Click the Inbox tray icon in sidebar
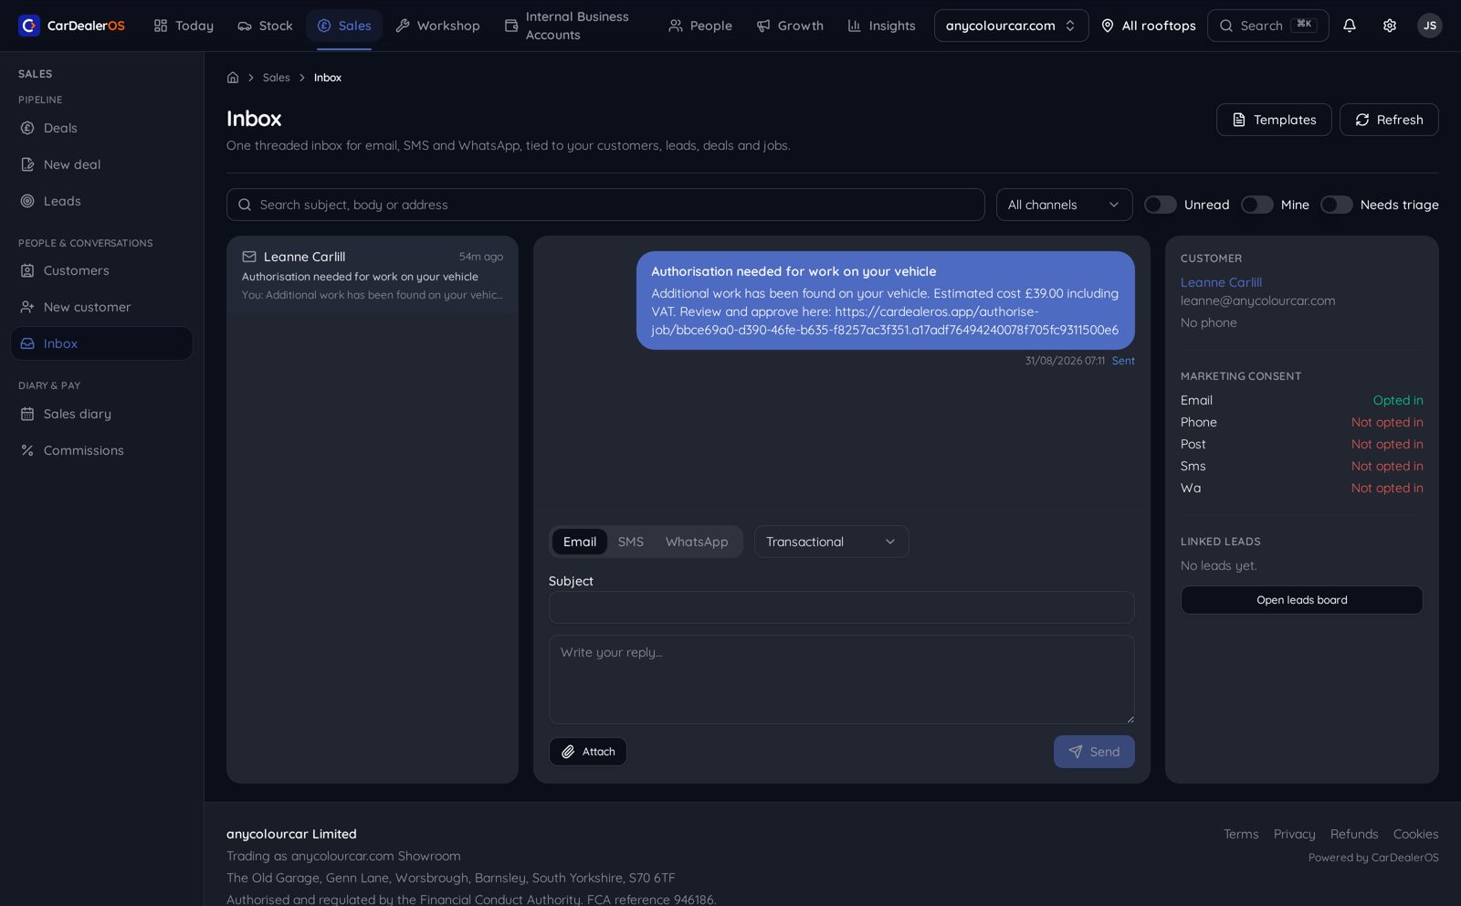Viewport: 1461px width, 906px height. click(27, 343)
